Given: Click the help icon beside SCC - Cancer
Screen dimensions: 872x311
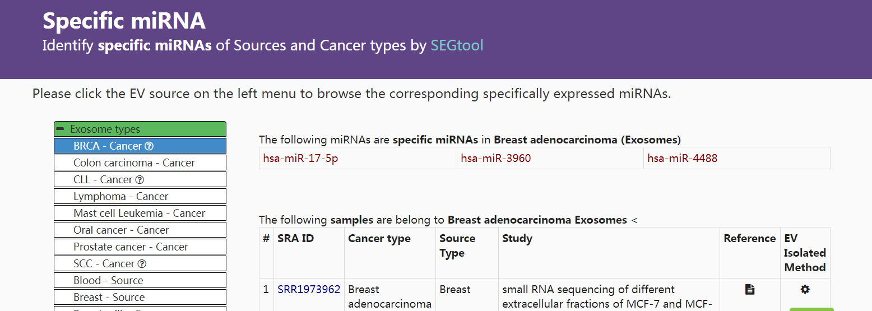Looking at the screenshot, I should coord(142,264).
